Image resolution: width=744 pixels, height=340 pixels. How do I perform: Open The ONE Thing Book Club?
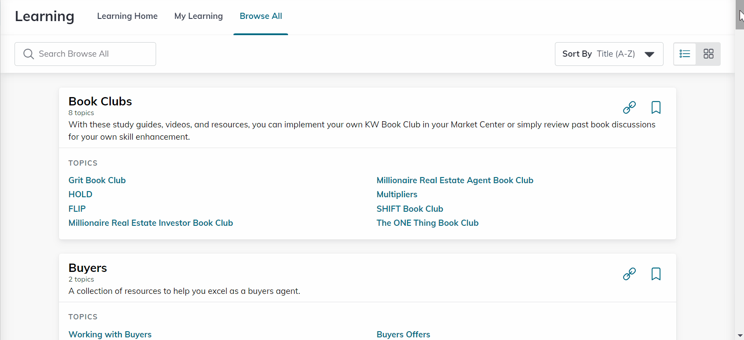click(x=427, y=223)
